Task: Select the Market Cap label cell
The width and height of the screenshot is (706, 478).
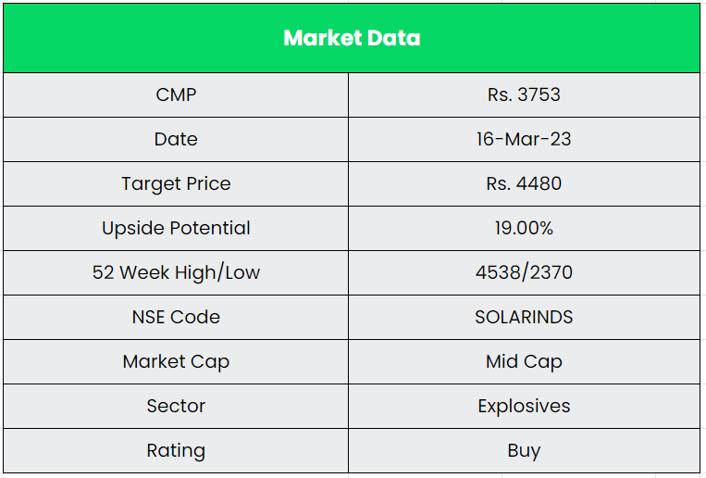Action: tap(176, 361)
